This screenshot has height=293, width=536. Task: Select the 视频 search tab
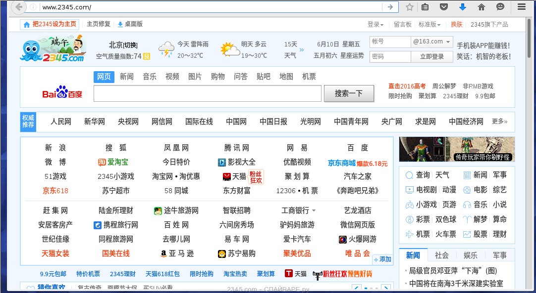pos(172,77)
